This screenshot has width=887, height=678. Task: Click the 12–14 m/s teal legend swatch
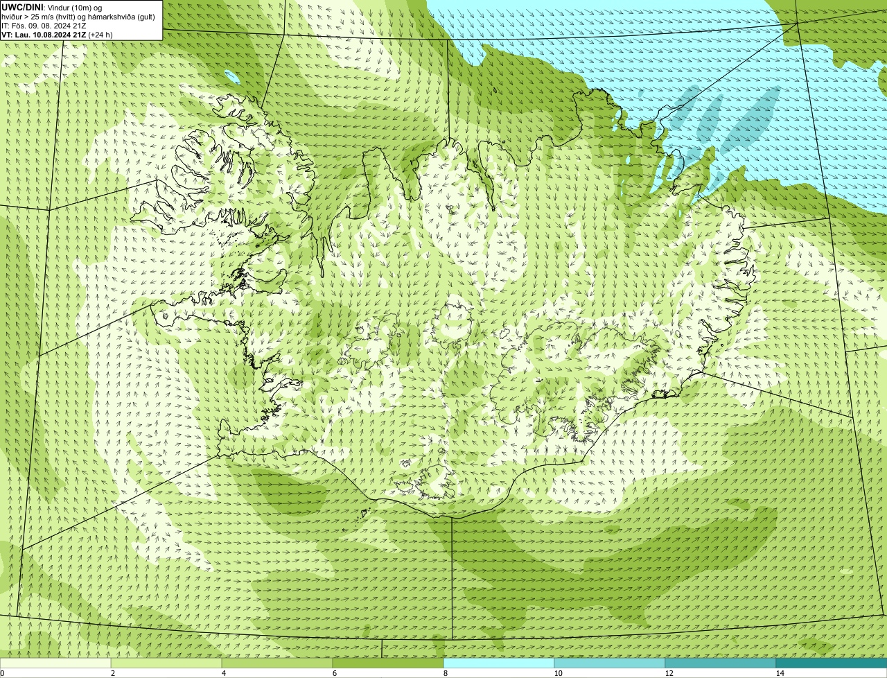[x=721, y=663]
